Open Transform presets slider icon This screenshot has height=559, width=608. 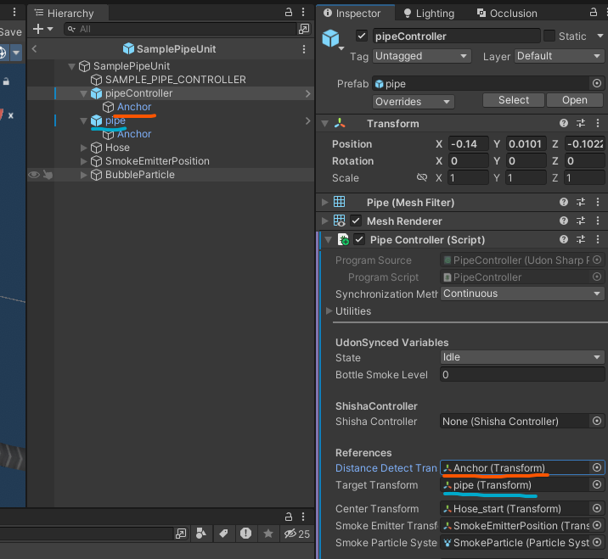581,123
